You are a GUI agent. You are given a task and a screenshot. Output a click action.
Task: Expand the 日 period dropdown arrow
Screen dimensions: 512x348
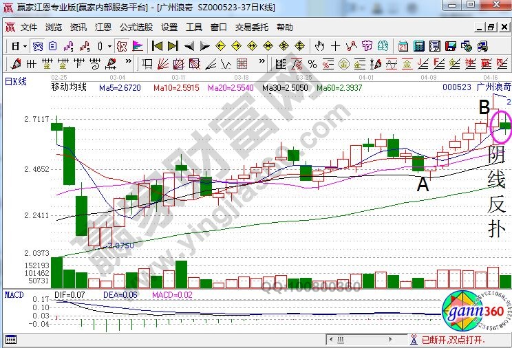coord(25,46)
